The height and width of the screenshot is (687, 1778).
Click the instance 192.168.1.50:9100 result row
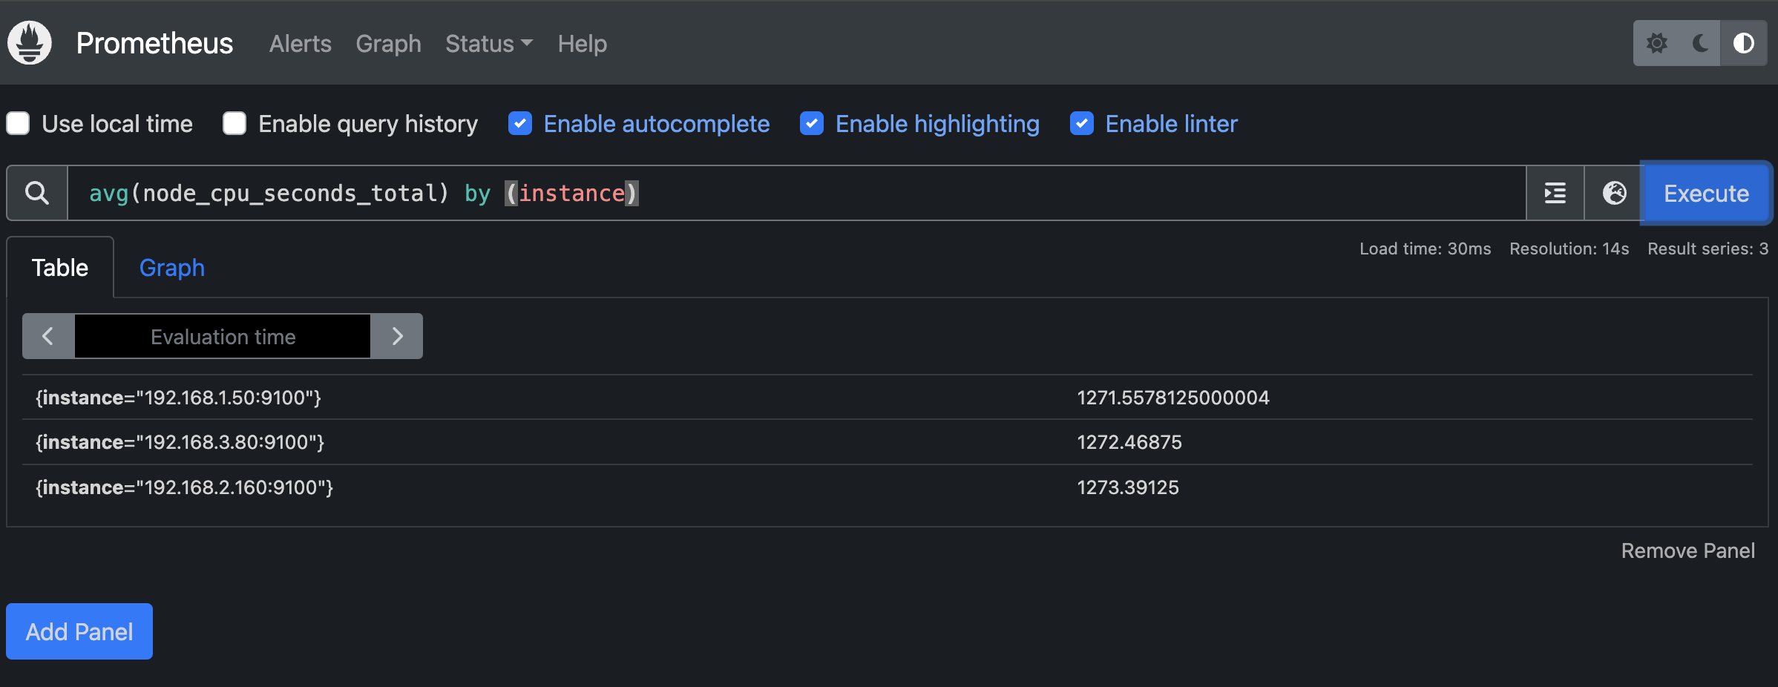888,398
